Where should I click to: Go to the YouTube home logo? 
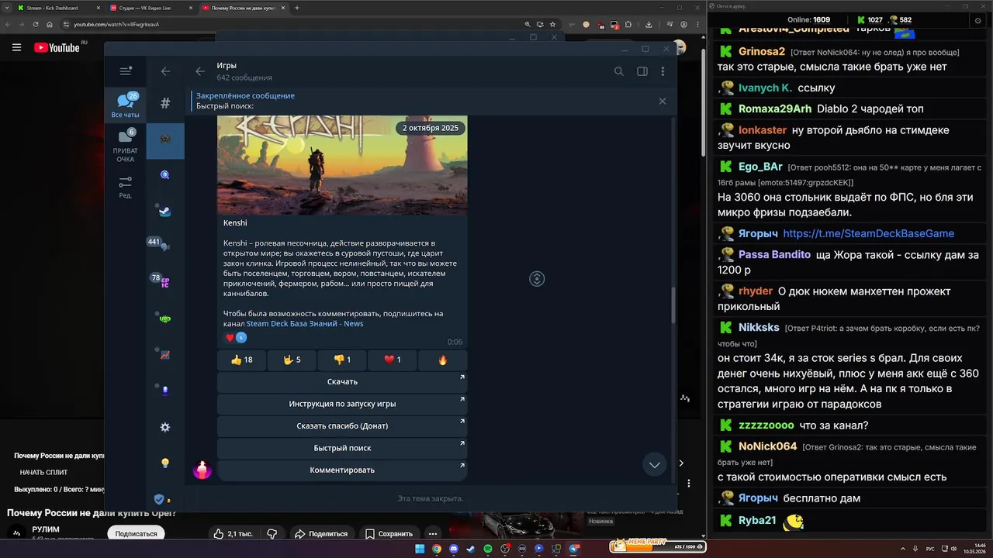pos(57,47)
